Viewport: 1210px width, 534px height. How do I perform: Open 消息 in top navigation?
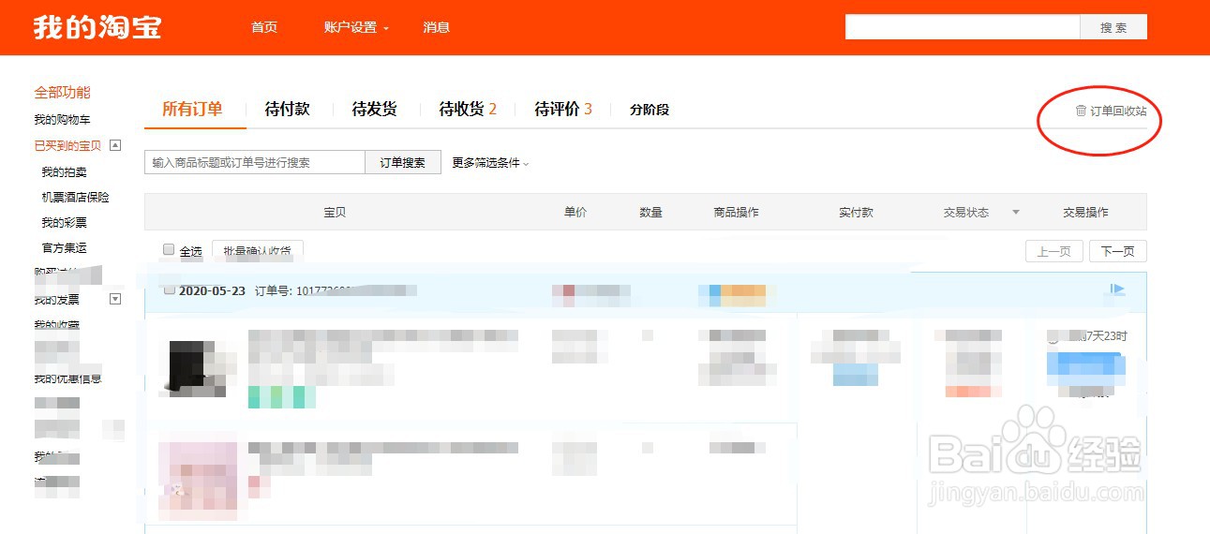click(437, 27)
